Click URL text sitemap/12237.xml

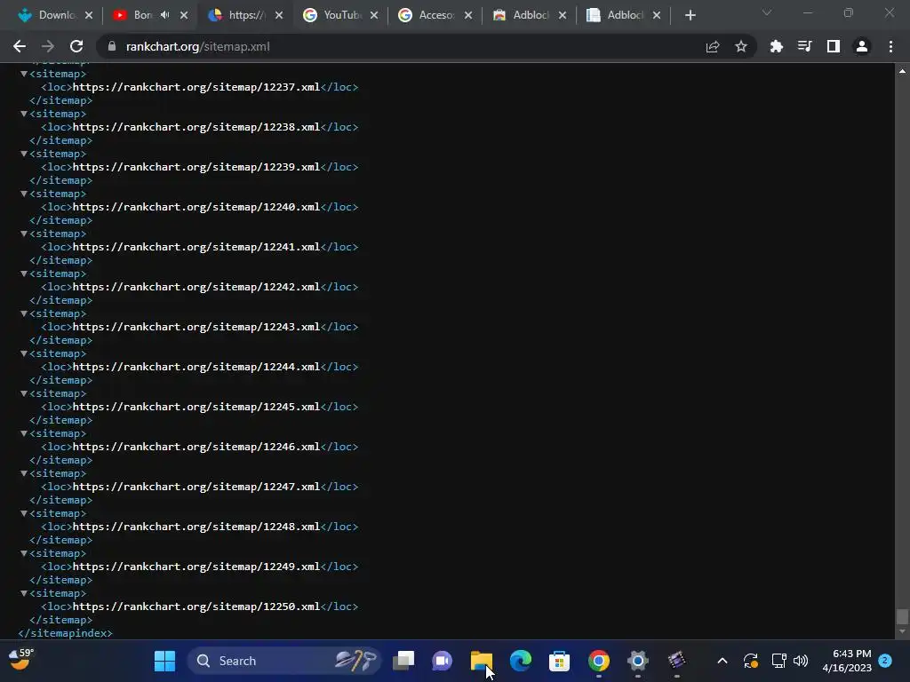(196, 87)
